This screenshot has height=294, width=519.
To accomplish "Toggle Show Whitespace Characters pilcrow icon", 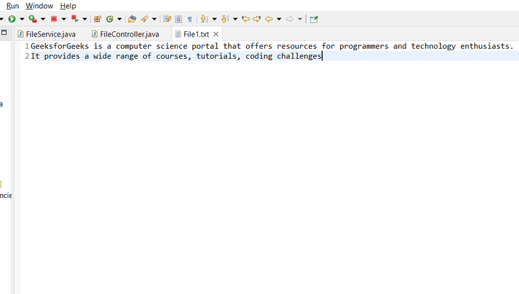I will [x=190, y=19].
